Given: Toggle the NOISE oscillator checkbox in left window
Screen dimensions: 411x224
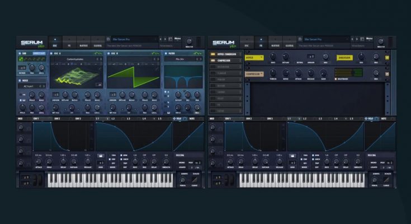Looking at the screenshot, I should (x=20, y=80).
